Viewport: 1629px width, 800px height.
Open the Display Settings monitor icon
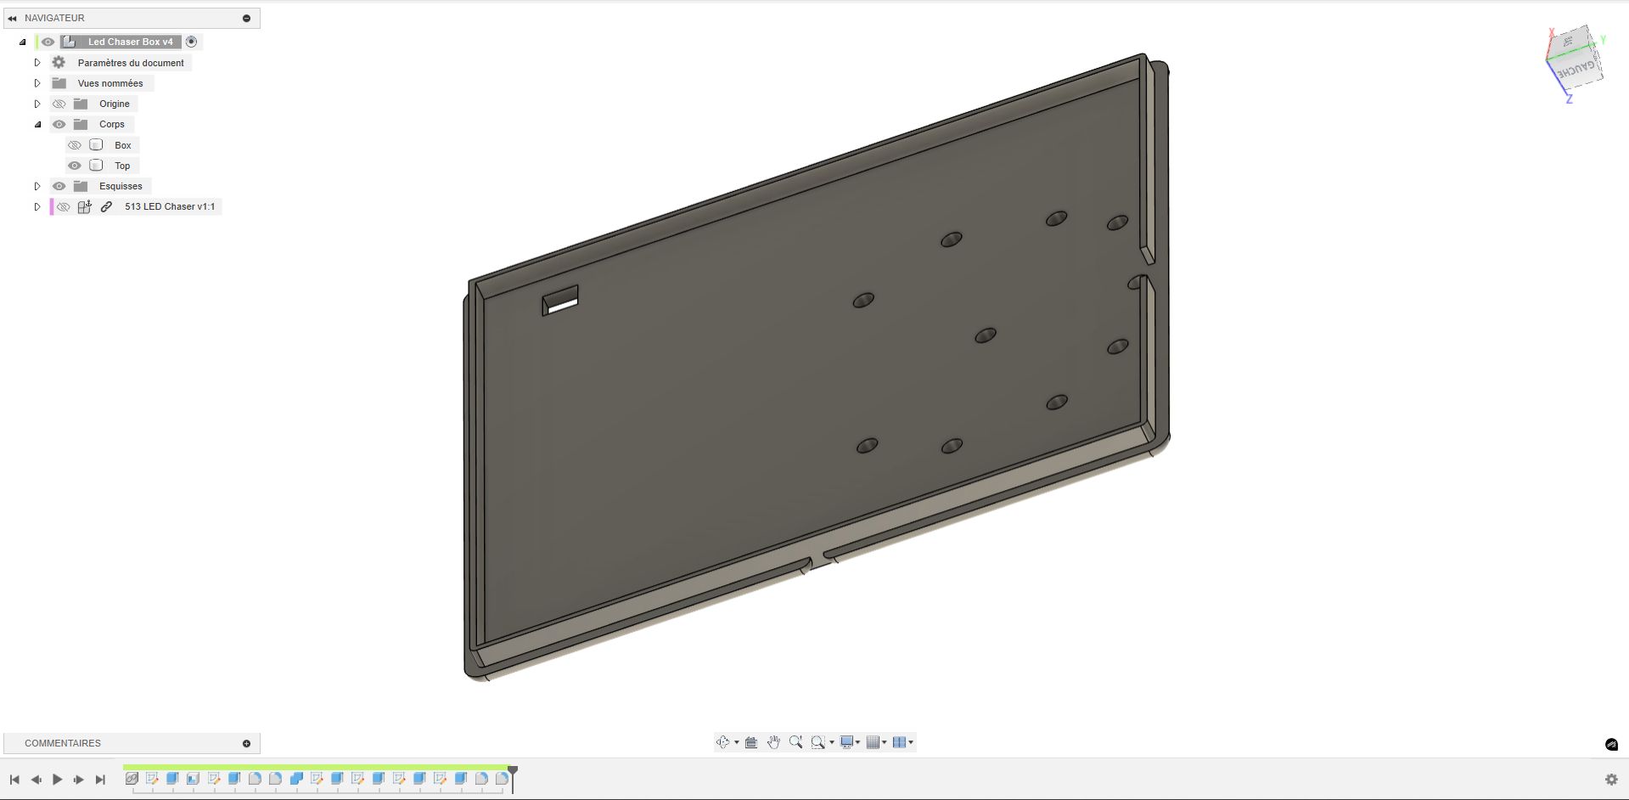[x=846, y=742]
